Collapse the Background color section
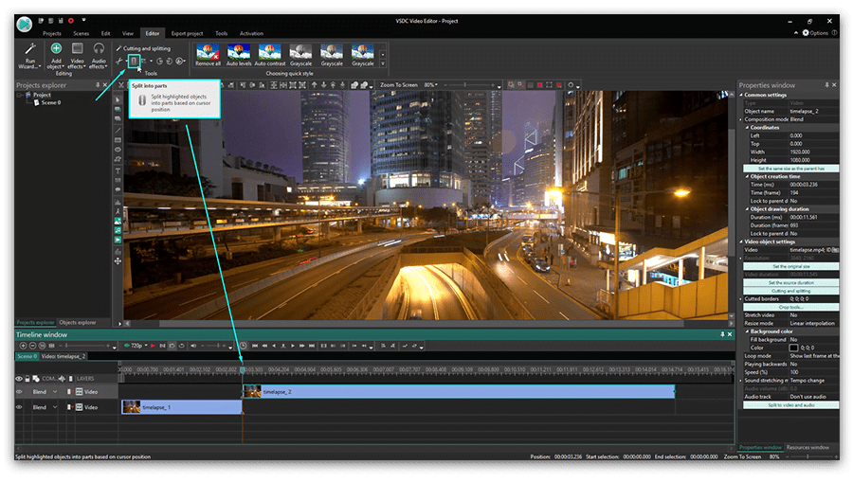The image size is (853, 483). [747, 331]
